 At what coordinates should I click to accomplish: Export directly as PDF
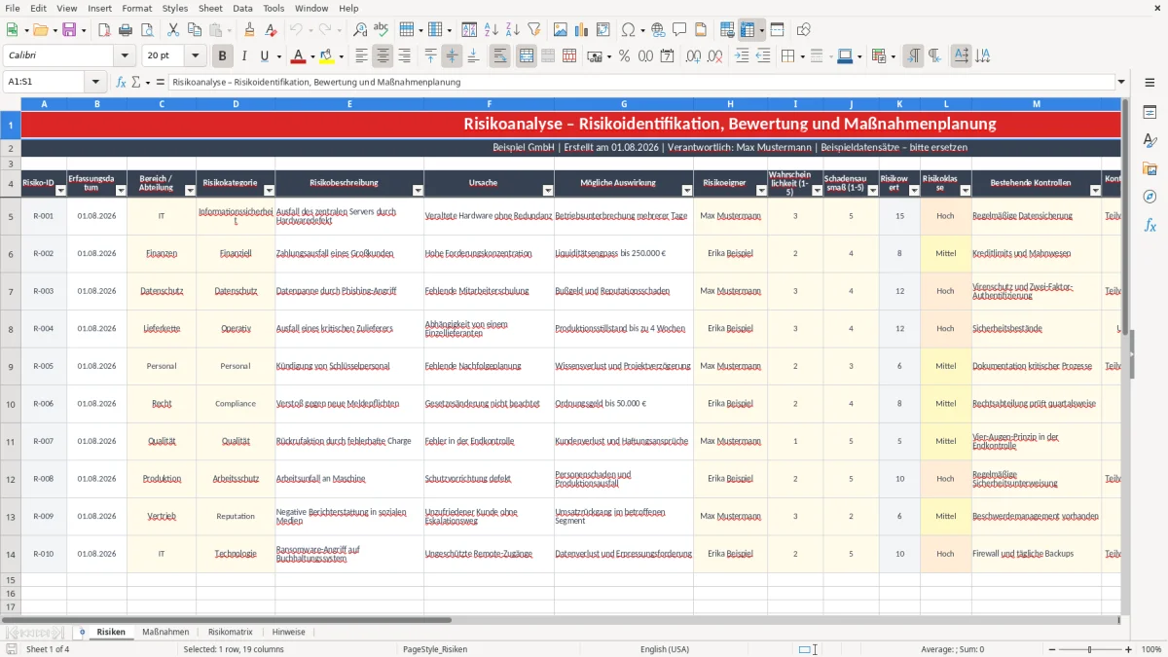coord(105,30)
